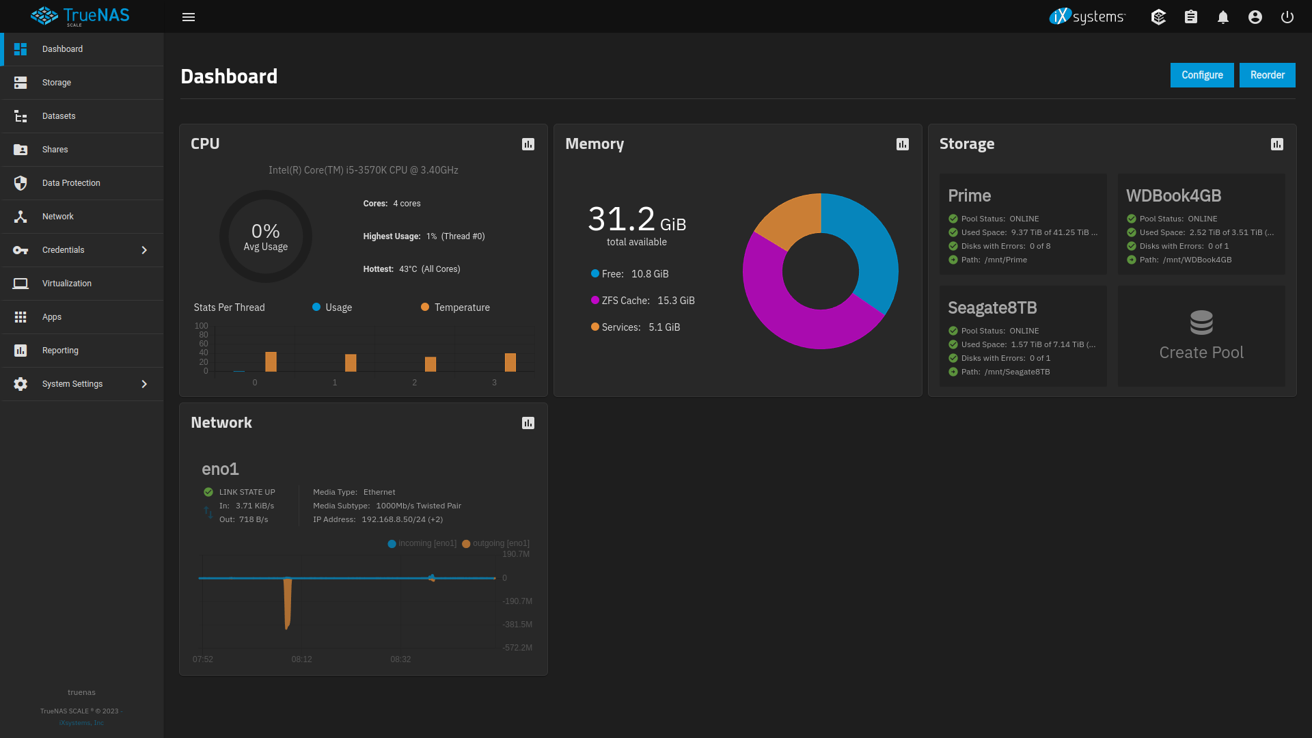
Task: Click the CPU widget stats icon
Action: 529,144
